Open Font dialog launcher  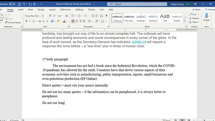(x=69, y=27)
